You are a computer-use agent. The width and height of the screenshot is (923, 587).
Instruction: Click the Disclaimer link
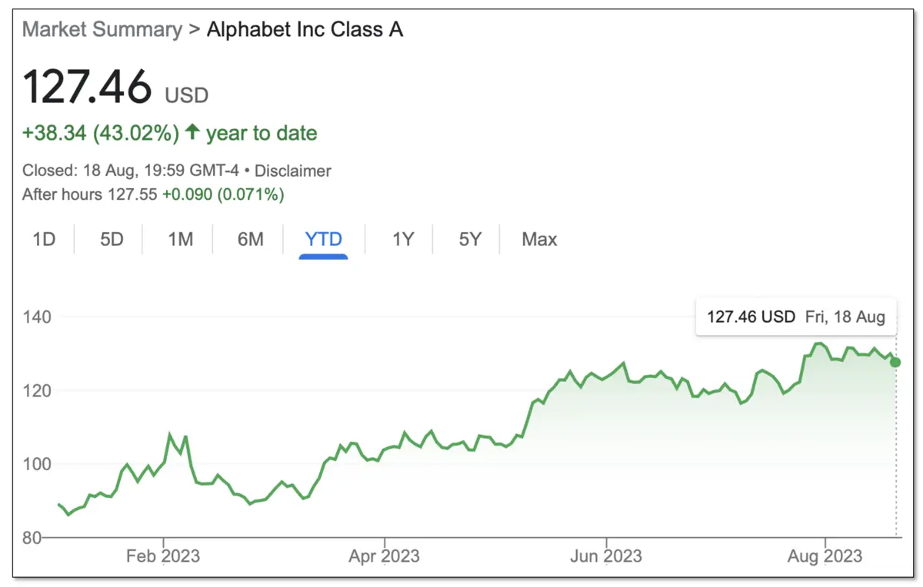(293, 171)
